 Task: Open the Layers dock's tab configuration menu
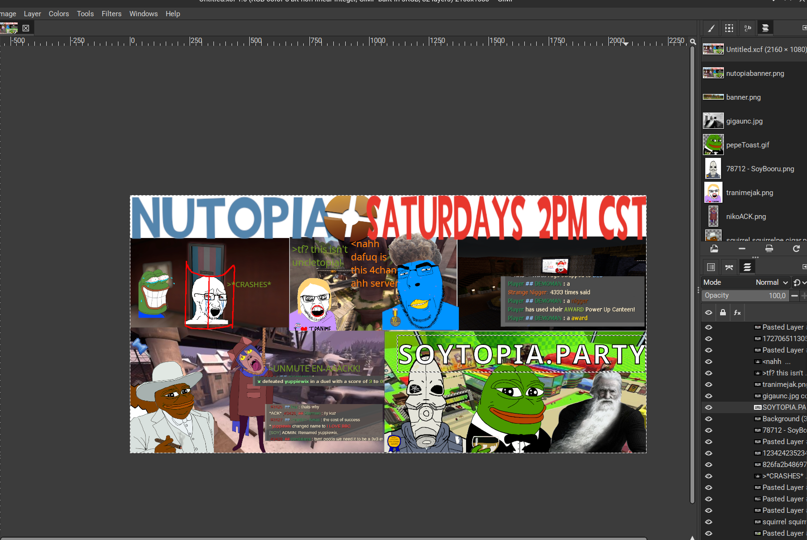804,267
